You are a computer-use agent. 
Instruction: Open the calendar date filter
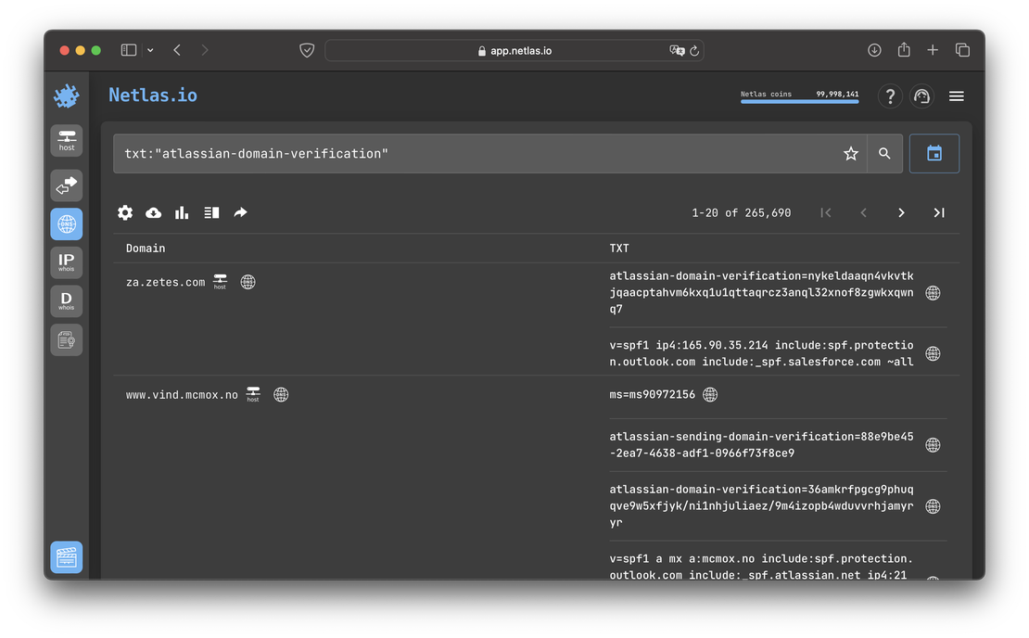(x=934, y=153)
